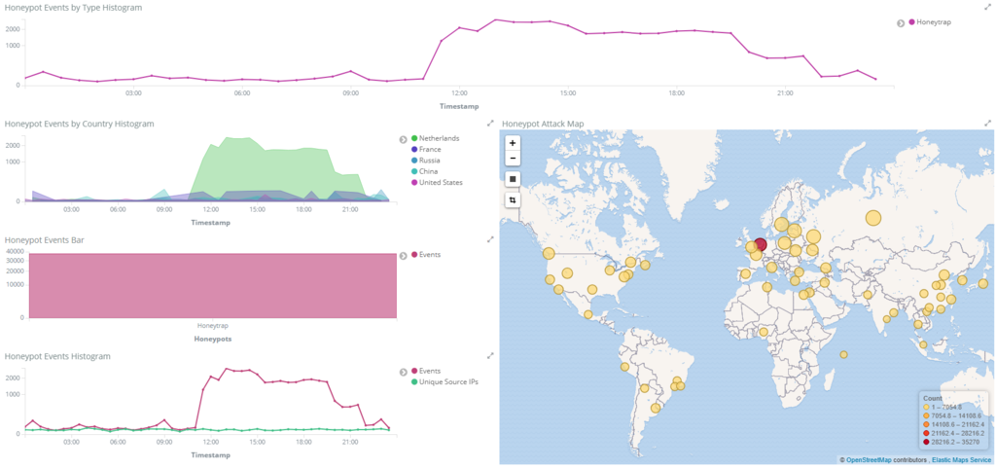Collapse legend arrow in Honeypot Events Histogram
This screenshot has width=996, height=468.
[403, 372]
